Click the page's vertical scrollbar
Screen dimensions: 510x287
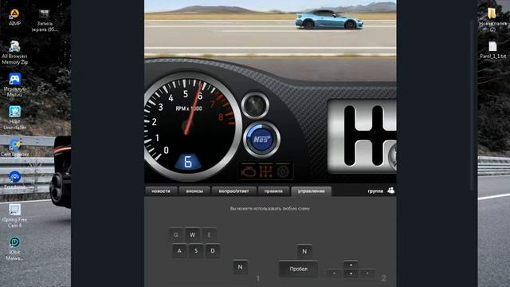(472, 106)
